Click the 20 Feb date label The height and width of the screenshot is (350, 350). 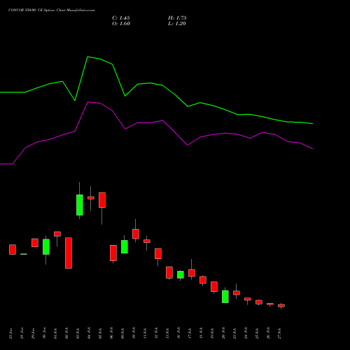pyautogui.click(x=223, y=333)
